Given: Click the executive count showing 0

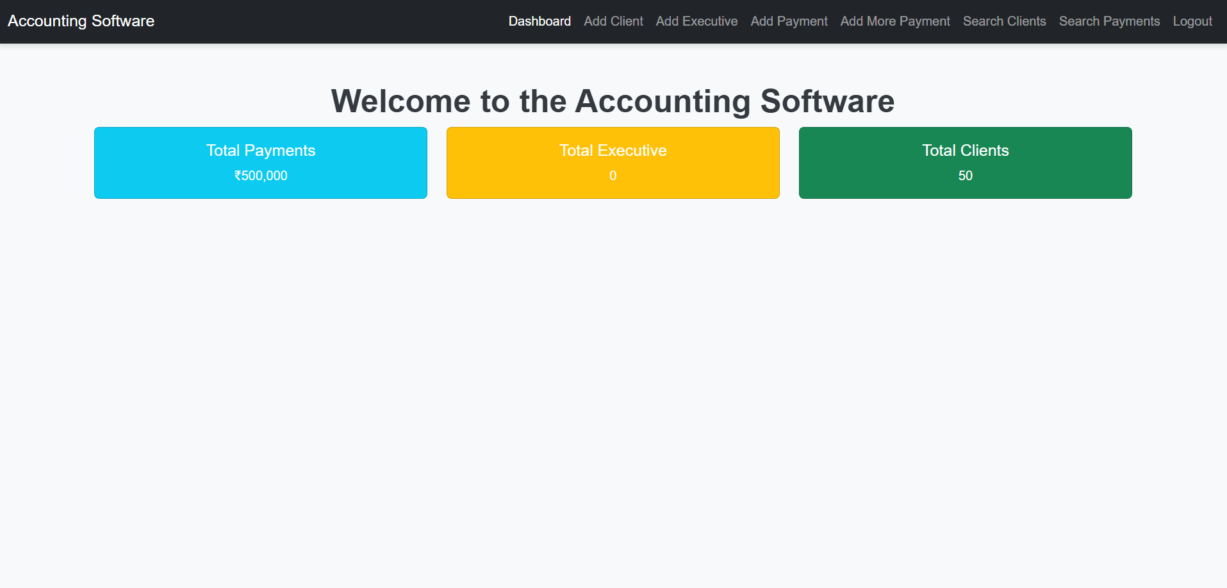Looking at the screenshot, I should [x=613, y=176].
